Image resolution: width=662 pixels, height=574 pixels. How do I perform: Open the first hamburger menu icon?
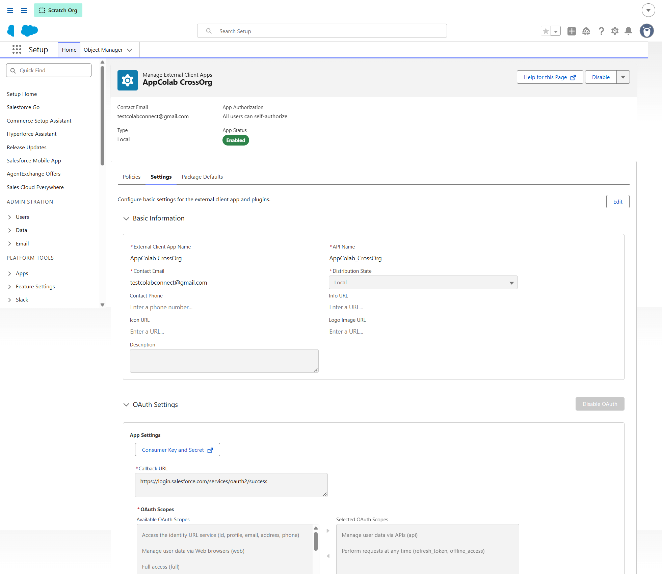[10, 10]
